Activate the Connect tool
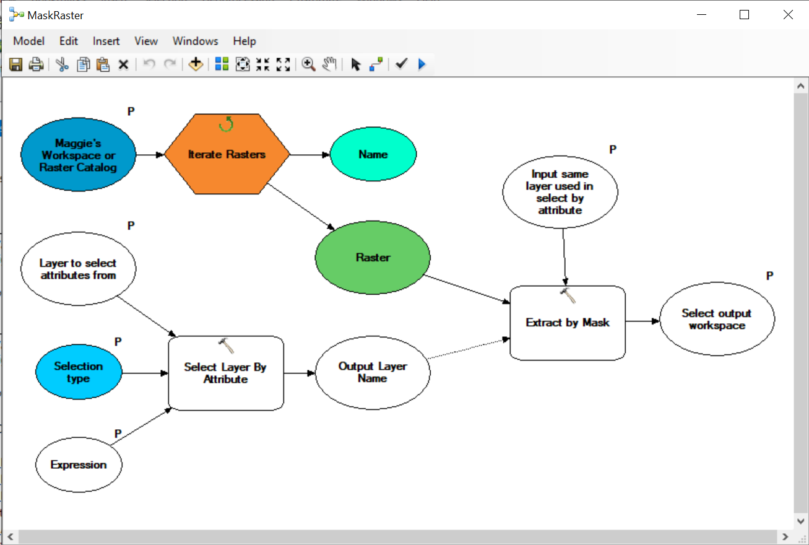Screen dimensions: 809x545 [376, 64]
